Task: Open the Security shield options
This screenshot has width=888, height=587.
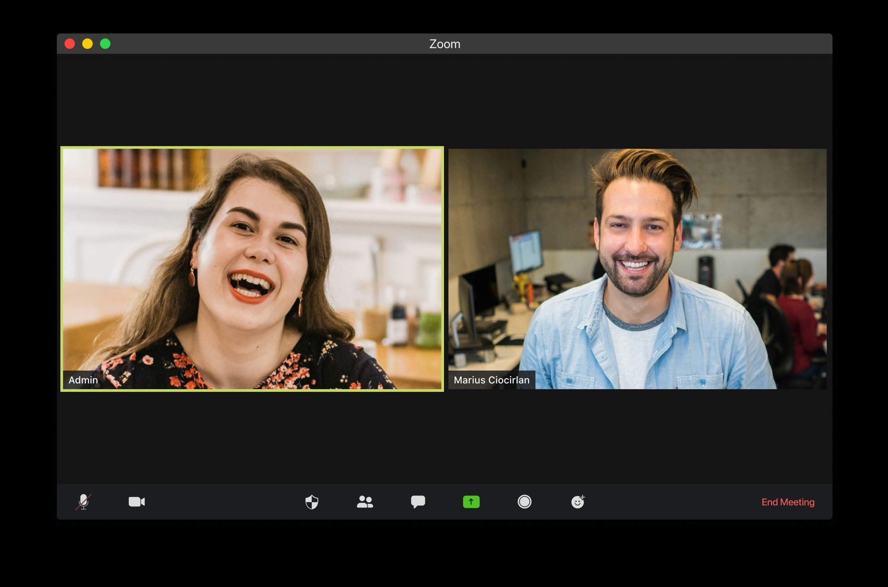Action: [x=312, y=502]
